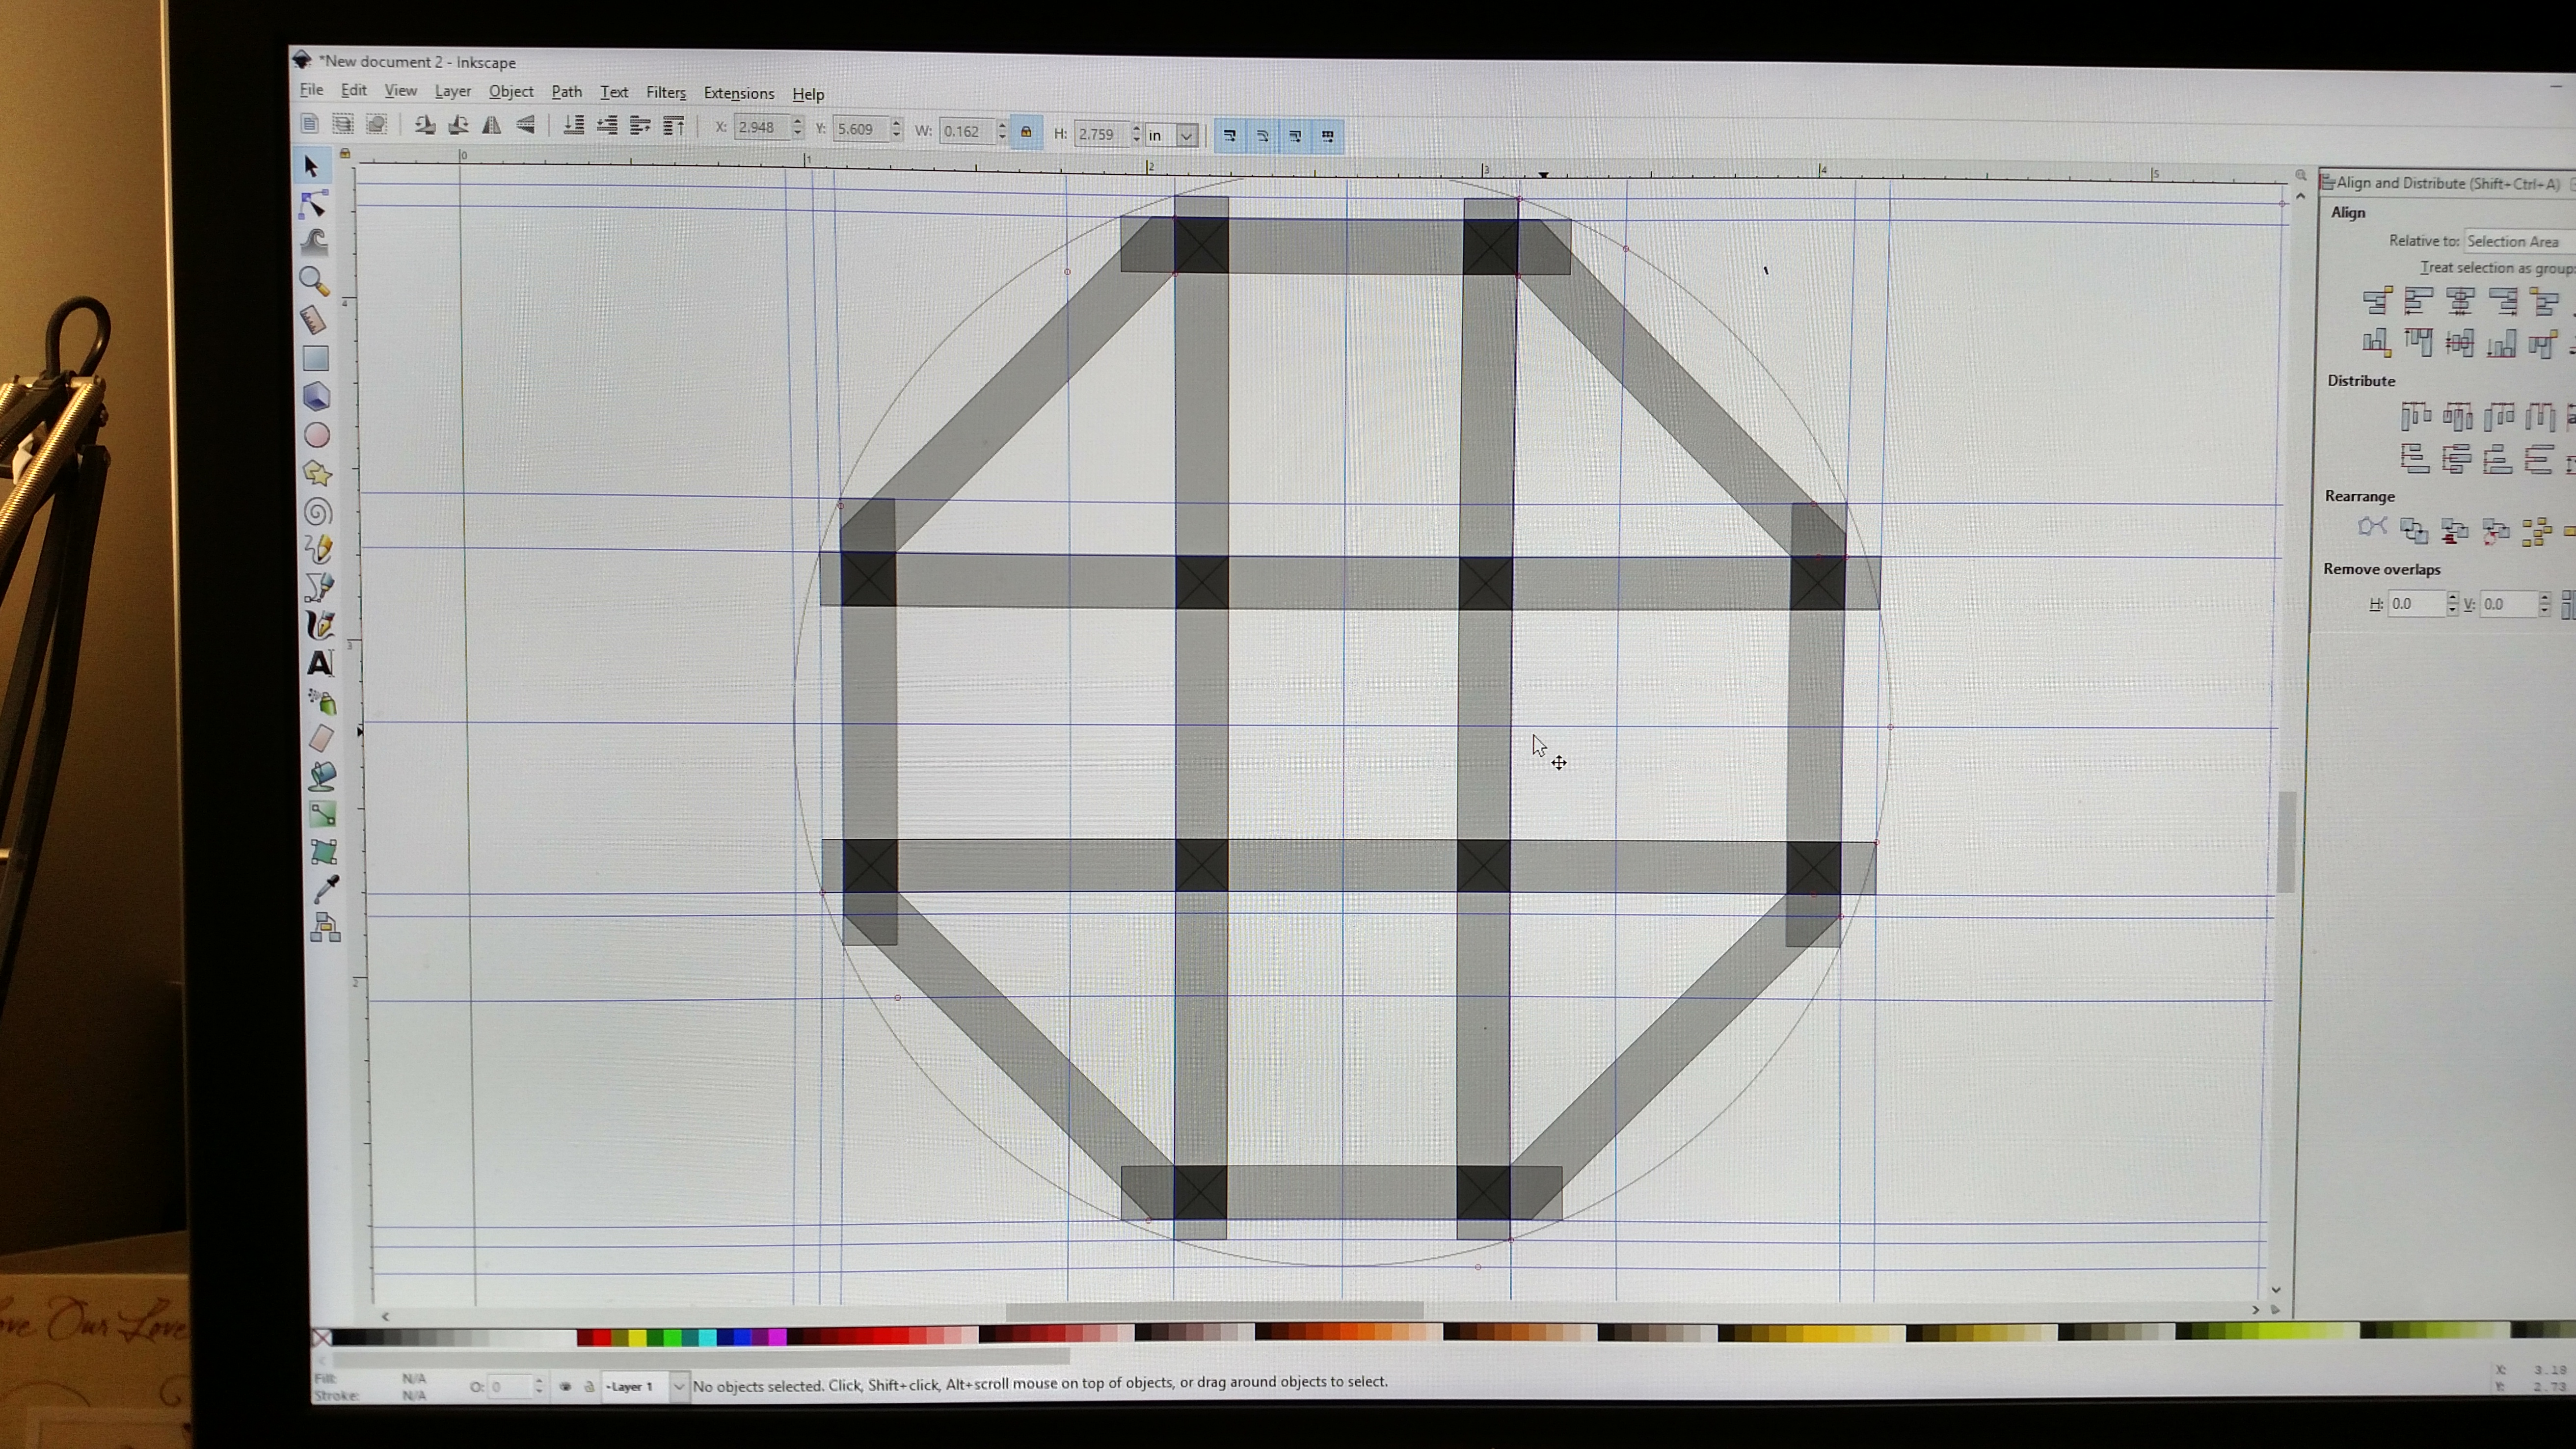Open the Path menu
Screen dimensions: 2576x1449
567,92
